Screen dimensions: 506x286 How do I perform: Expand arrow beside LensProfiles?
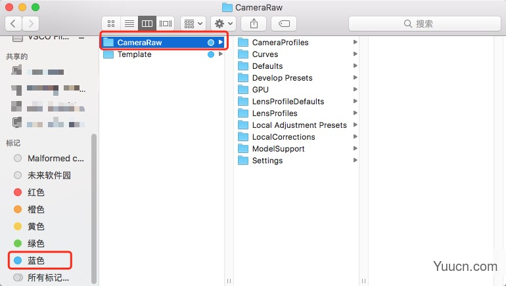pos(356,113)
